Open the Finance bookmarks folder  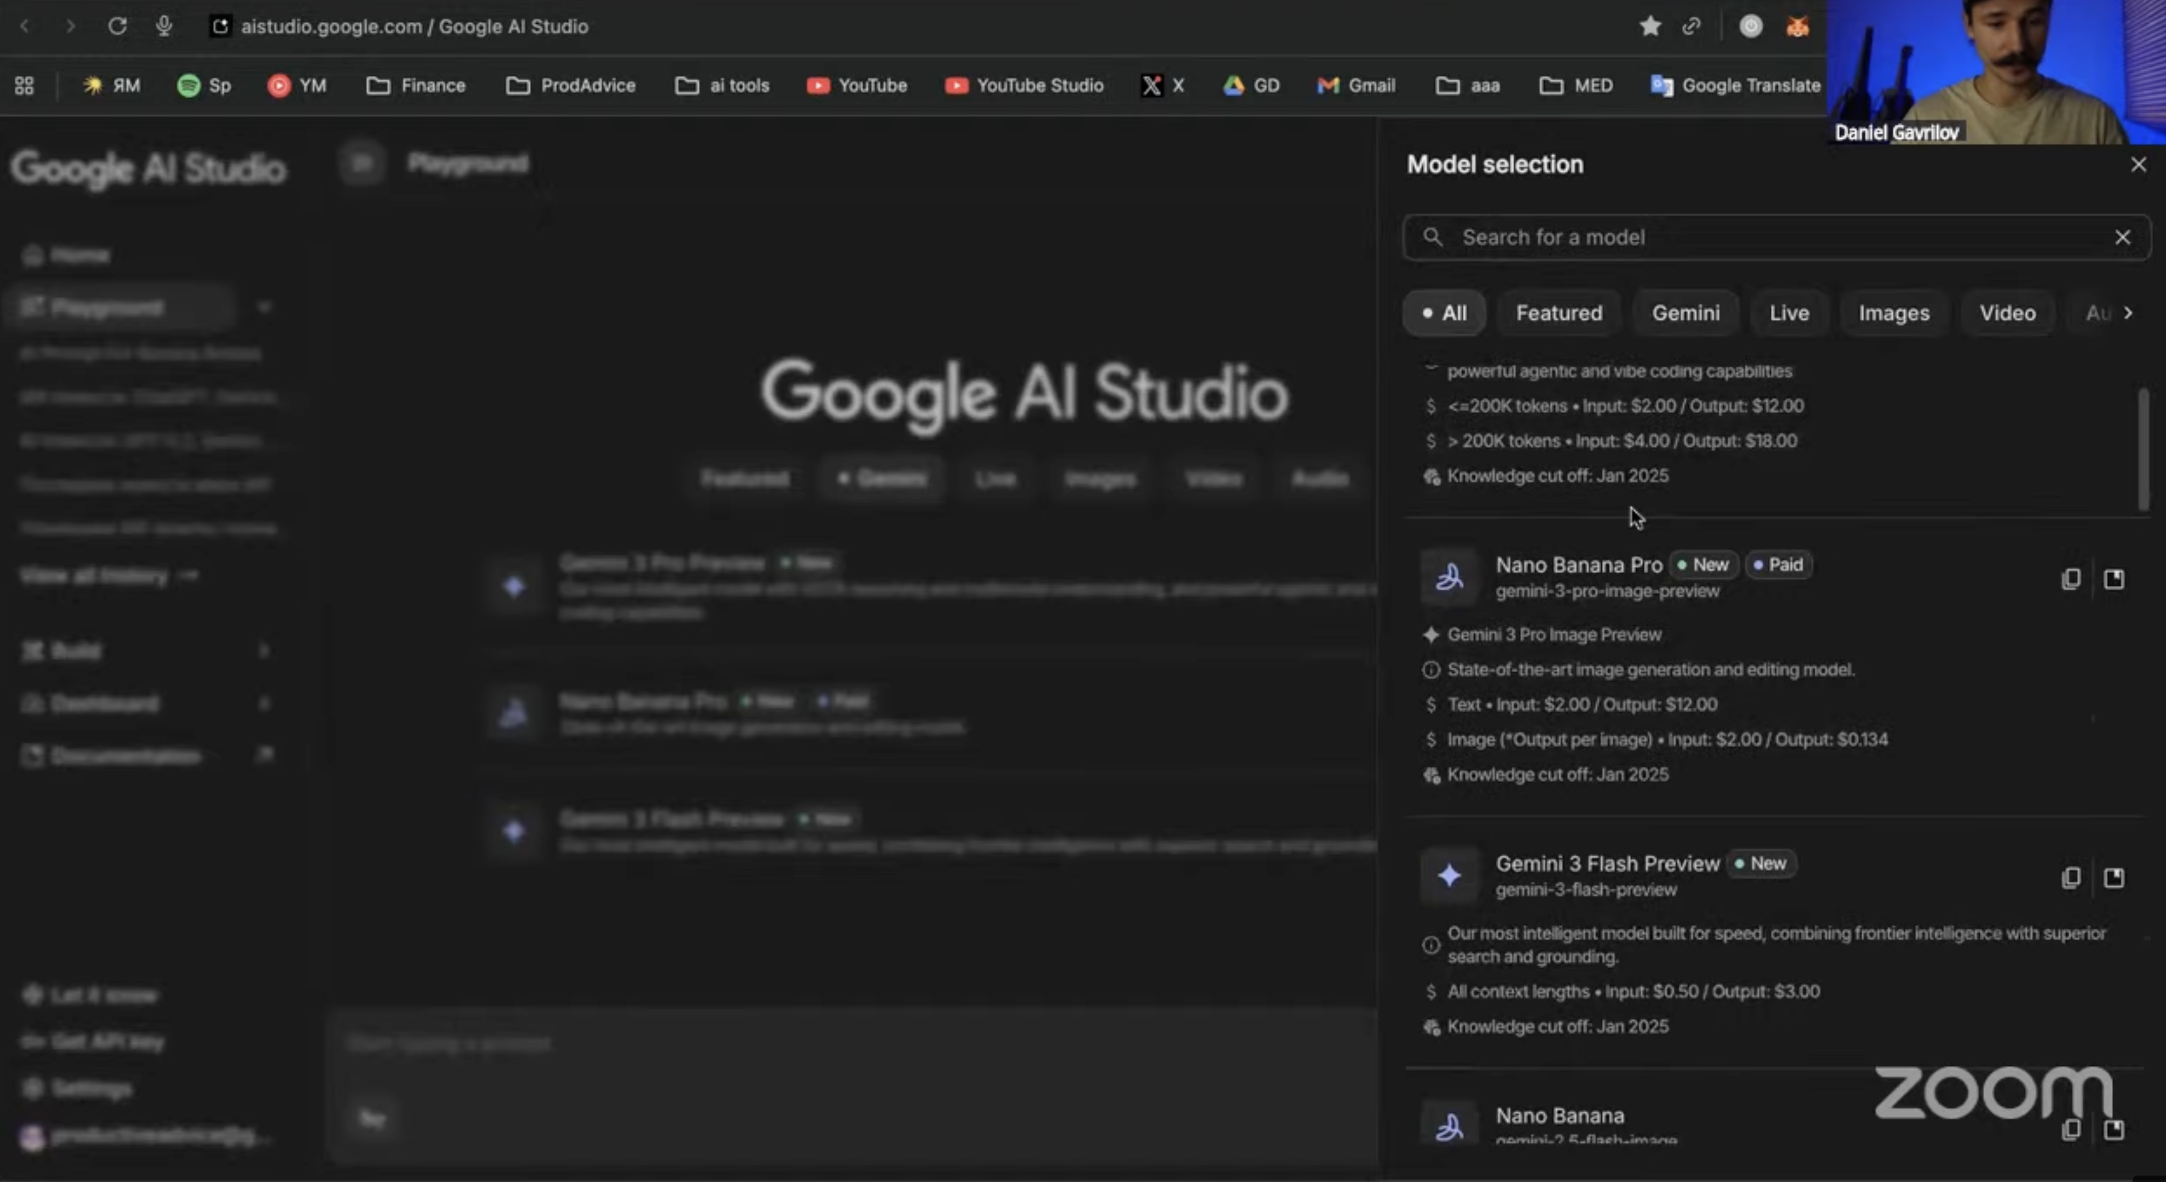(x=416, y=86)
